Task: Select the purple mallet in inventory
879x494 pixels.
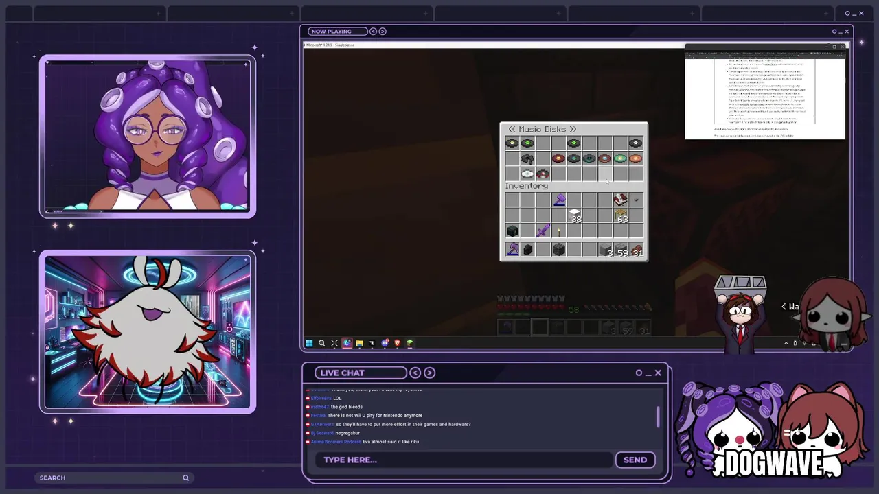Action: (559, 200)
